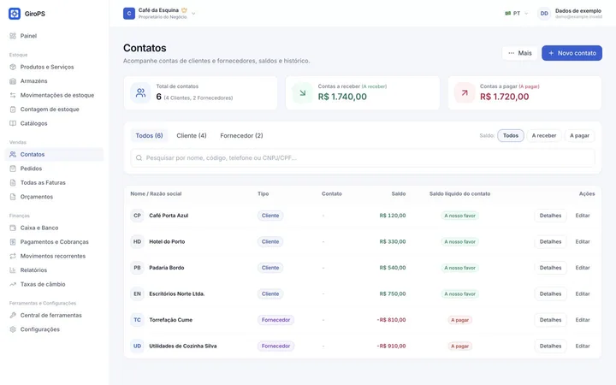Click the Produtos e Serviços box icon
The width and height of the screenshot is (616, 385).
coord(13,67)
